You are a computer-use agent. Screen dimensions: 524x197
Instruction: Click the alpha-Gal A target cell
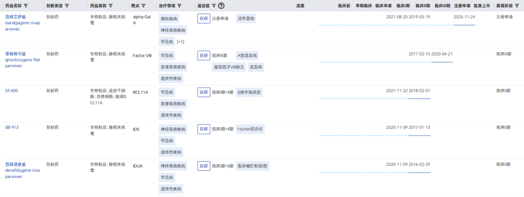pos(141,20)
